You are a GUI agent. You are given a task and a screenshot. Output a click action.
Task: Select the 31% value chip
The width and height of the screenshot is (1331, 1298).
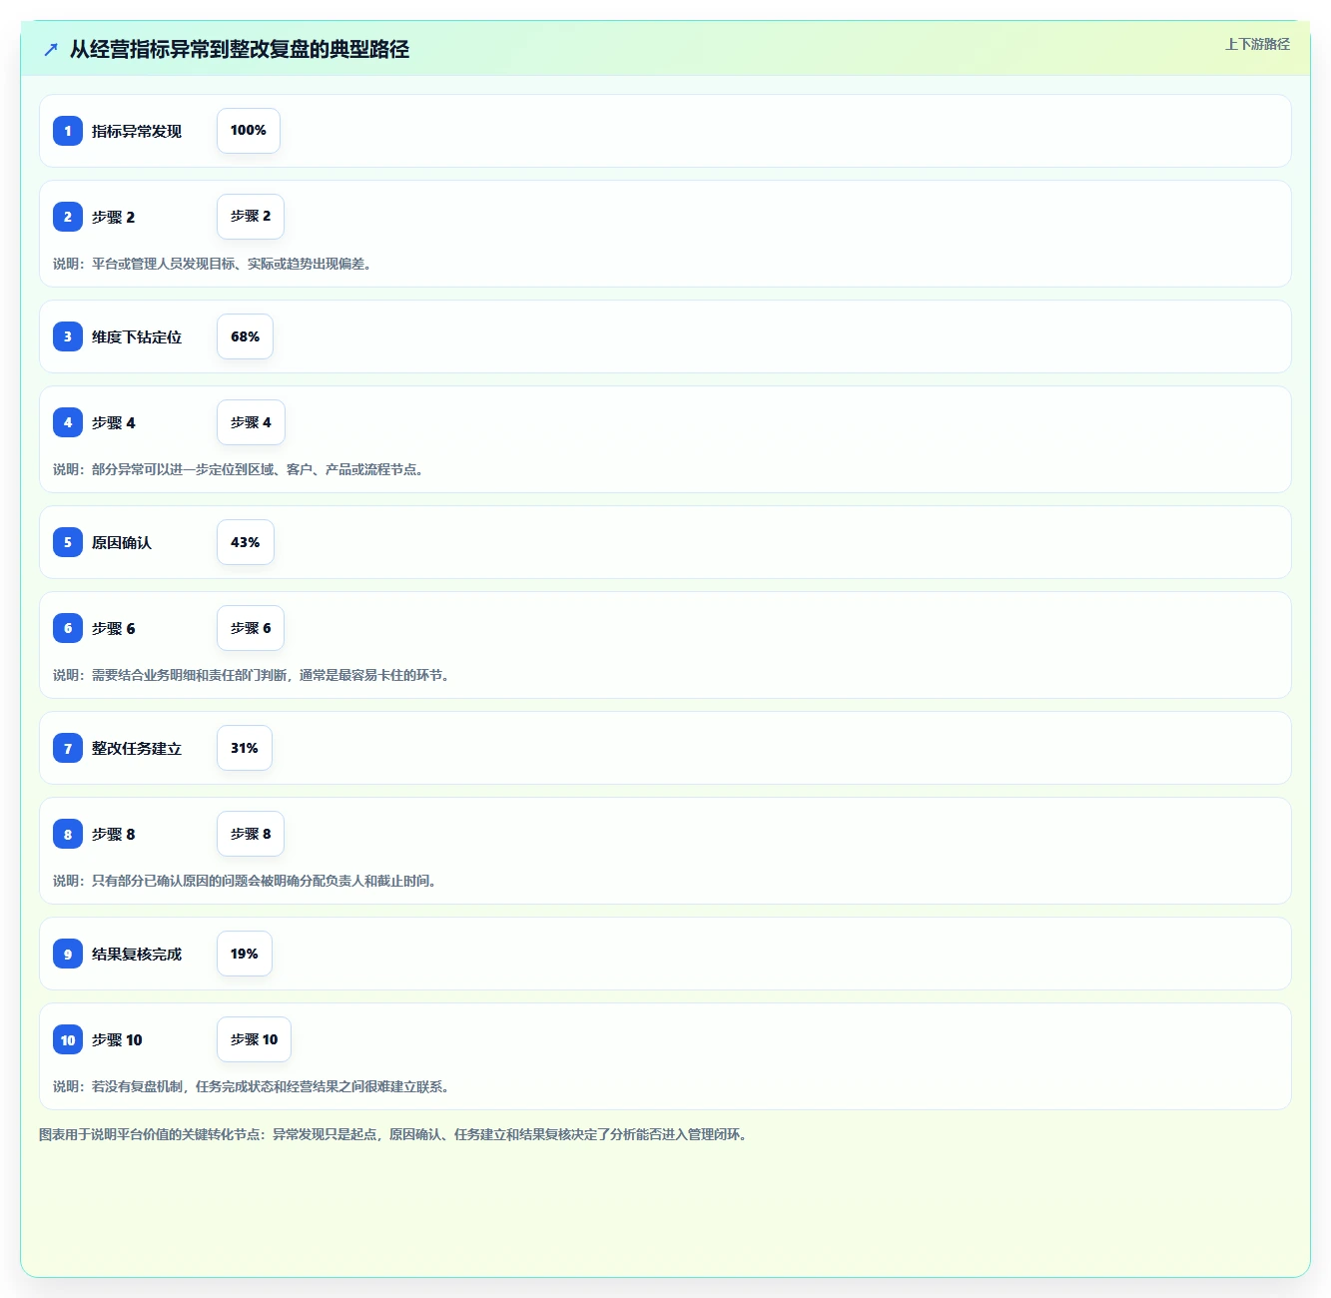point(245,748)
